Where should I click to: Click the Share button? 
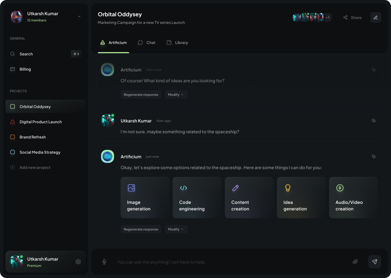[352, 18]
